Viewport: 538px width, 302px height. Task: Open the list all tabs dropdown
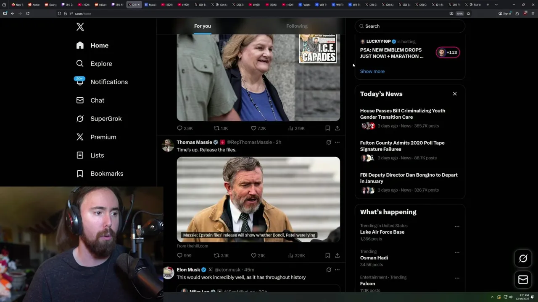(496, 5)
